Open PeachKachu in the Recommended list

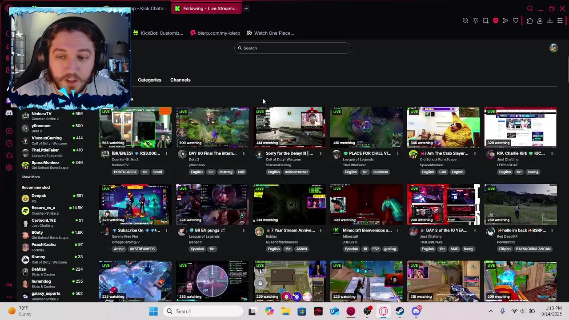click(x=52, y=247)
